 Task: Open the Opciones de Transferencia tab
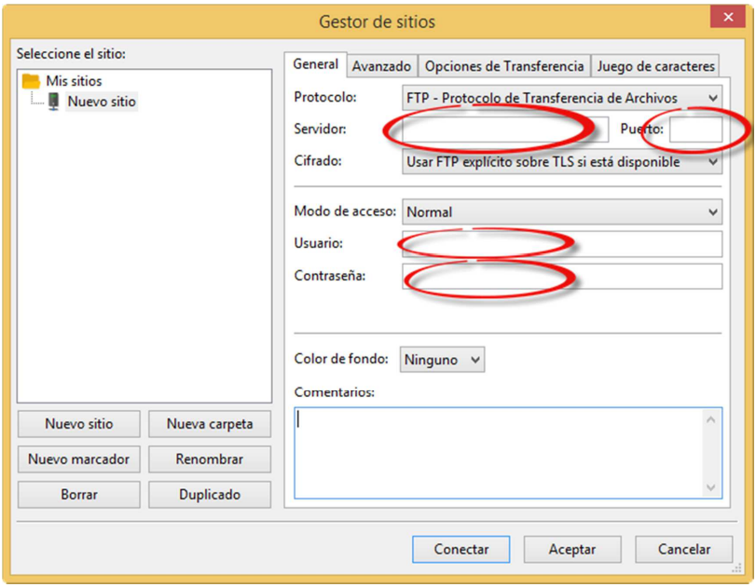(x=504, y=66)
